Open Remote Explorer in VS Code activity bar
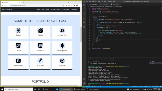162x91 pixels. pyautogui.click(x=84, y=22)
